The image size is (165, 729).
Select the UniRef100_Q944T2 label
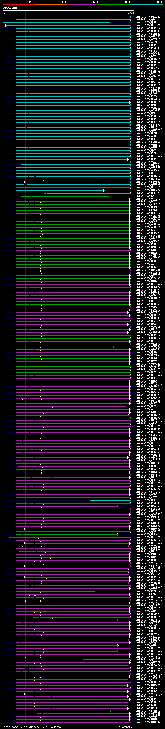tap(148, 99)
